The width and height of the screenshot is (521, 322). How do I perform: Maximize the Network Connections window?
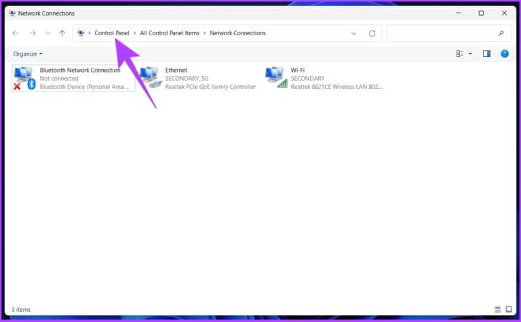click(x=481, y=13)
